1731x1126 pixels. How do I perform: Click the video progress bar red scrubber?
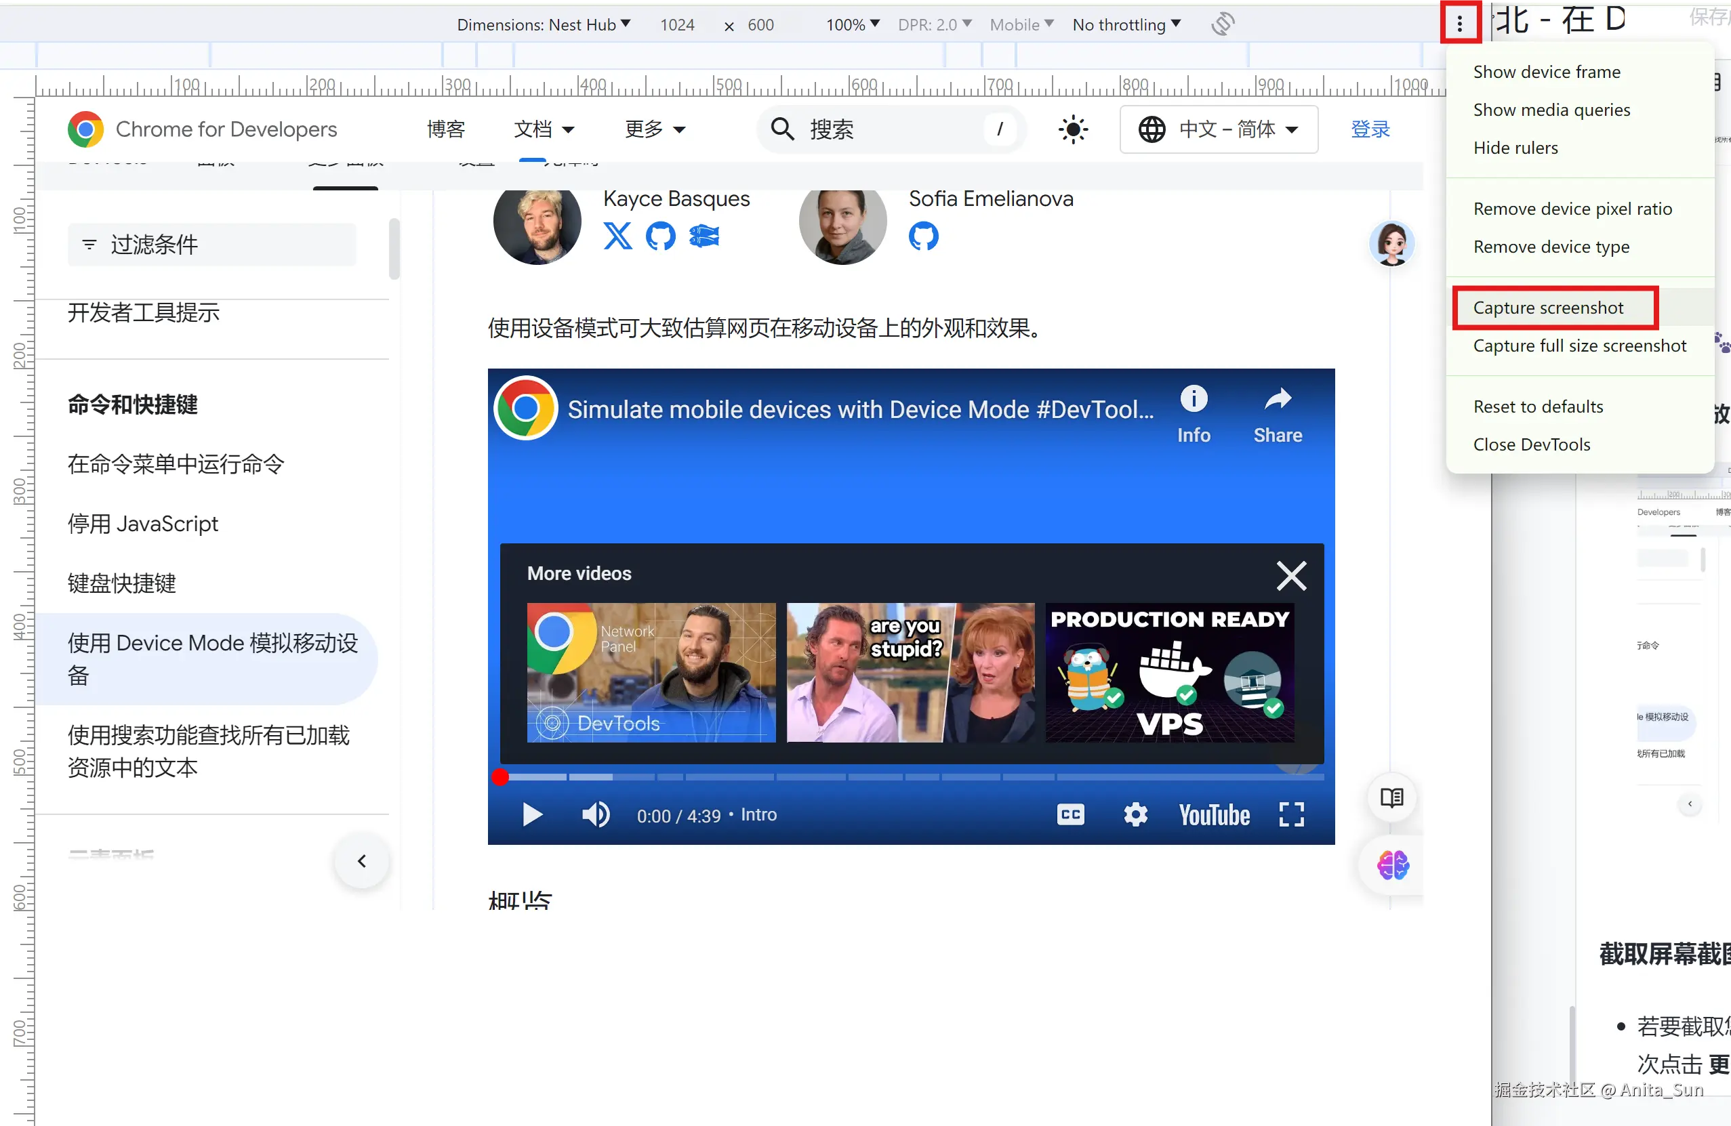(x=500, y=777)
